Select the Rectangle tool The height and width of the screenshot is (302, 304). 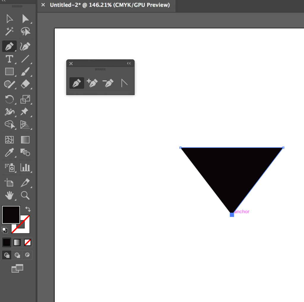point(9,72)
